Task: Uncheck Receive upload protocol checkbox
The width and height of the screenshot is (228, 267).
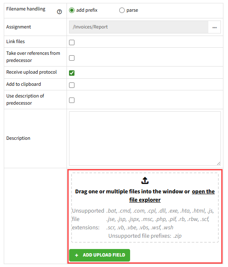Action: tap(72, 73)
